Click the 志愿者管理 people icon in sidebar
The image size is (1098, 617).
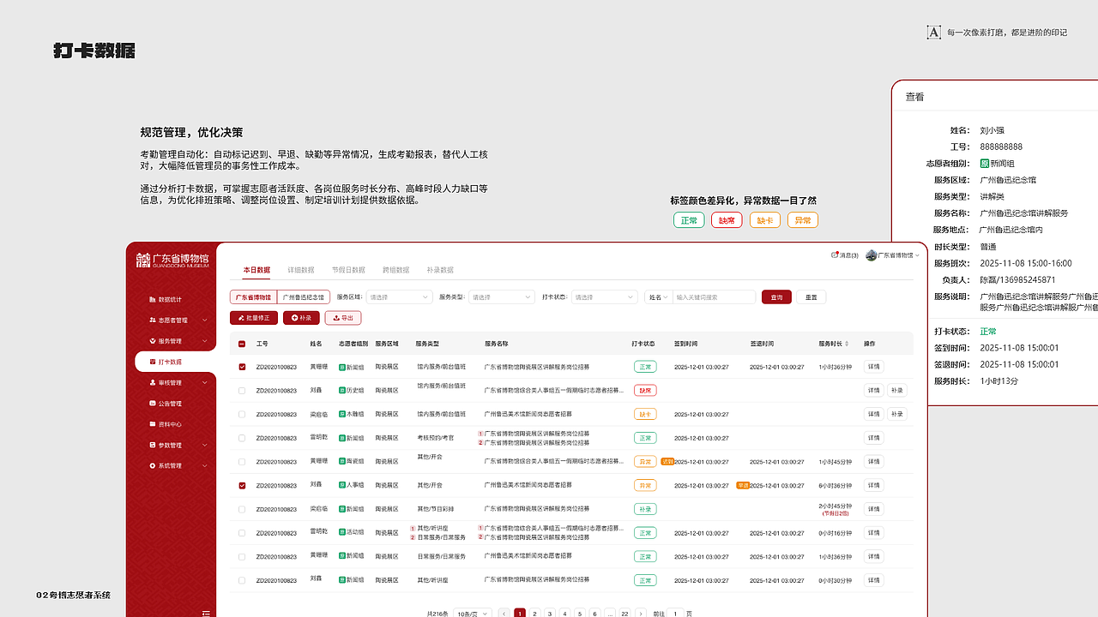click(x=153, y=320)
